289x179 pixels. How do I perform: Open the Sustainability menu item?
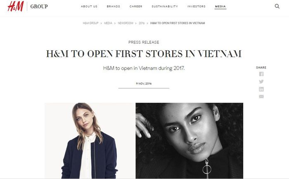[165, 6]
